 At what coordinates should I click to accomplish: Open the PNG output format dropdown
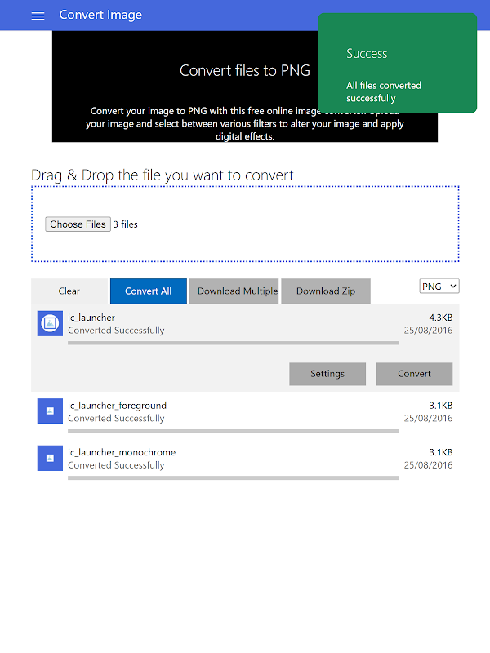[439, 287]
